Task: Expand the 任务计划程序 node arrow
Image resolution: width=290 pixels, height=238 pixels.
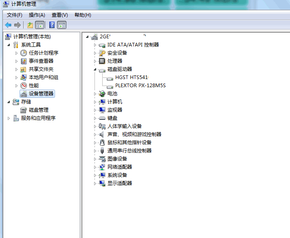Action: 16,53
